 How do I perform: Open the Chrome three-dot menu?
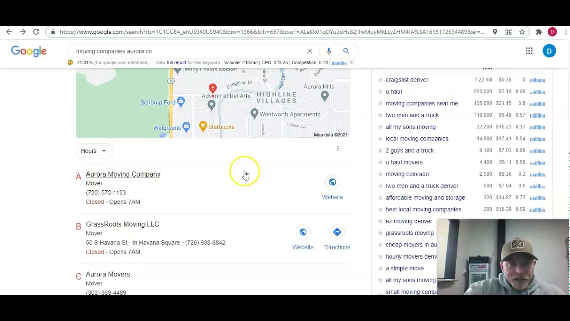(566, 32)
